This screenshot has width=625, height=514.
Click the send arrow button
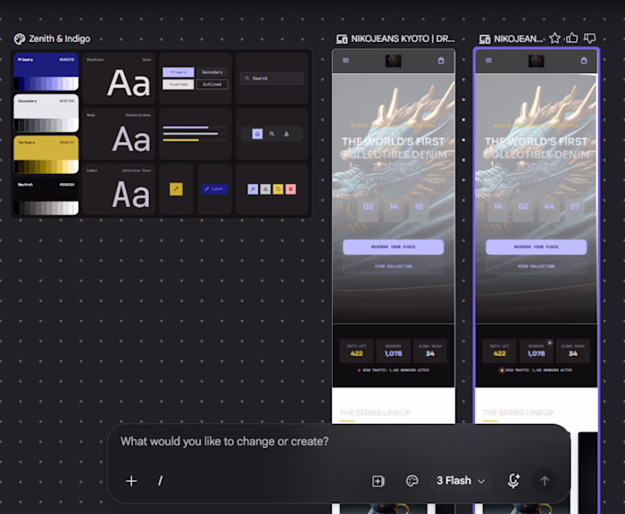[545, 481]
